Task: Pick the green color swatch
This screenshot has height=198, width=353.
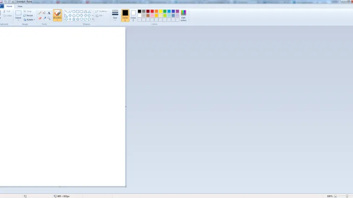Action: point(165,11)
